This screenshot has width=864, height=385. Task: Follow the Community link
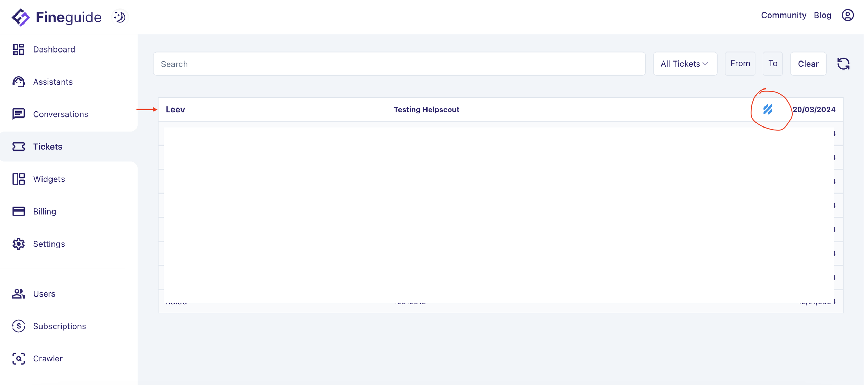click(783, 15)
